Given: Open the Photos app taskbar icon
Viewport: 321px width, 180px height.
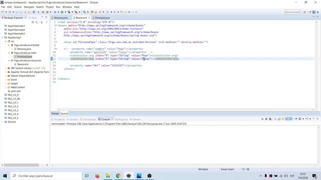Looking at the screenshot, I should [x=139, y=175].
